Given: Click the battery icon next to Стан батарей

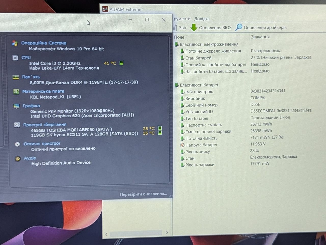Looking at the screenshot, I should point(182,58).
